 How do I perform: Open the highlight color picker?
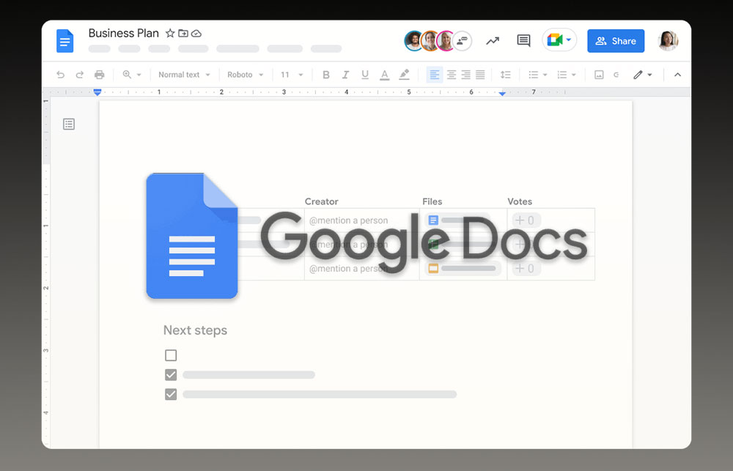404,75
